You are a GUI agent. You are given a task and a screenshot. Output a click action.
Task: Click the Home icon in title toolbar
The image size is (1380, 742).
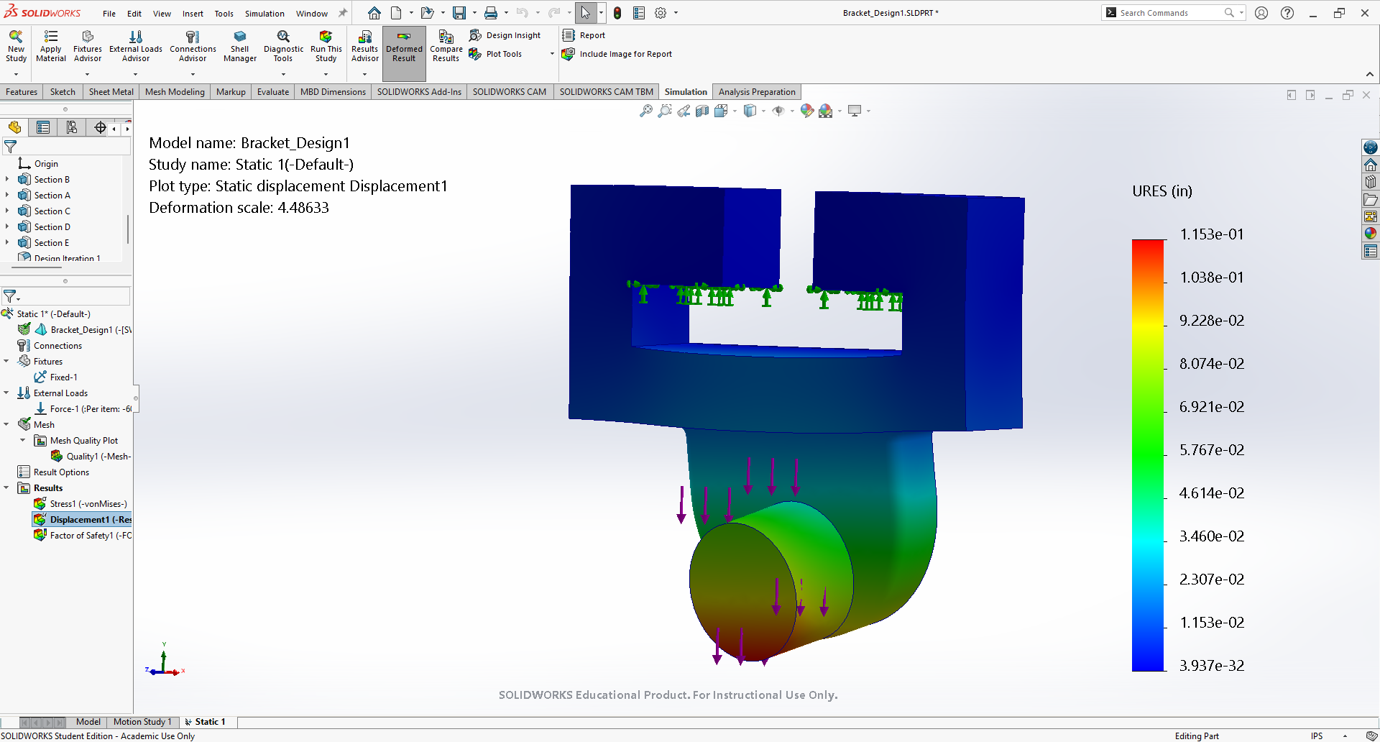pyautogui.click(x=374, y=13)
